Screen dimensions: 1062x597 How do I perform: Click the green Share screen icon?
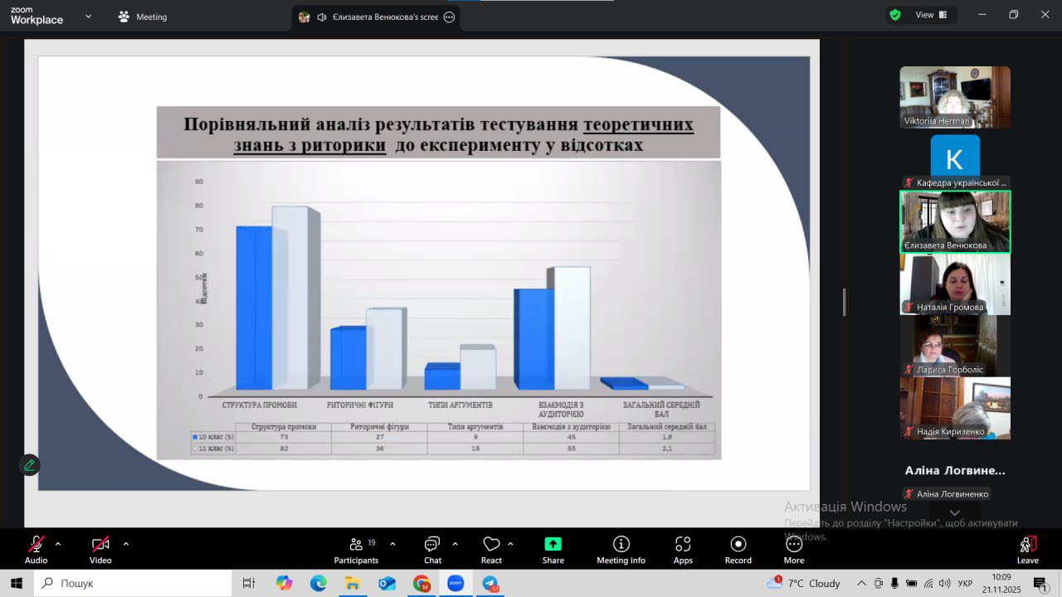tap(553, 545)
